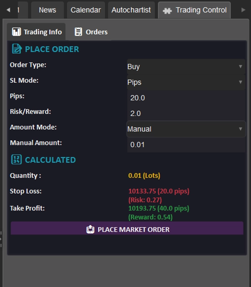The height and width of the screenshot is (287, 251).
Task: Click the Risk/Reward field showing 2.0
Action: pos(186,113)
